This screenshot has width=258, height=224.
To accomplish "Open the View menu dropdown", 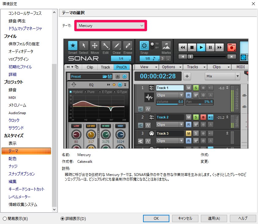I will 147,67.
